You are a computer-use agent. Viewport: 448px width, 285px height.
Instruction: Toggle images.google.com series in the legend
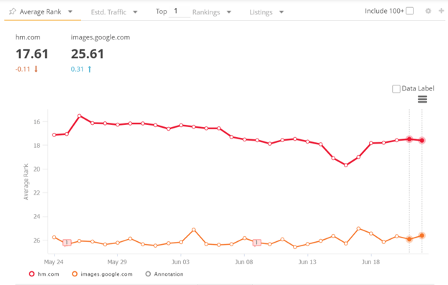point(102,274)
